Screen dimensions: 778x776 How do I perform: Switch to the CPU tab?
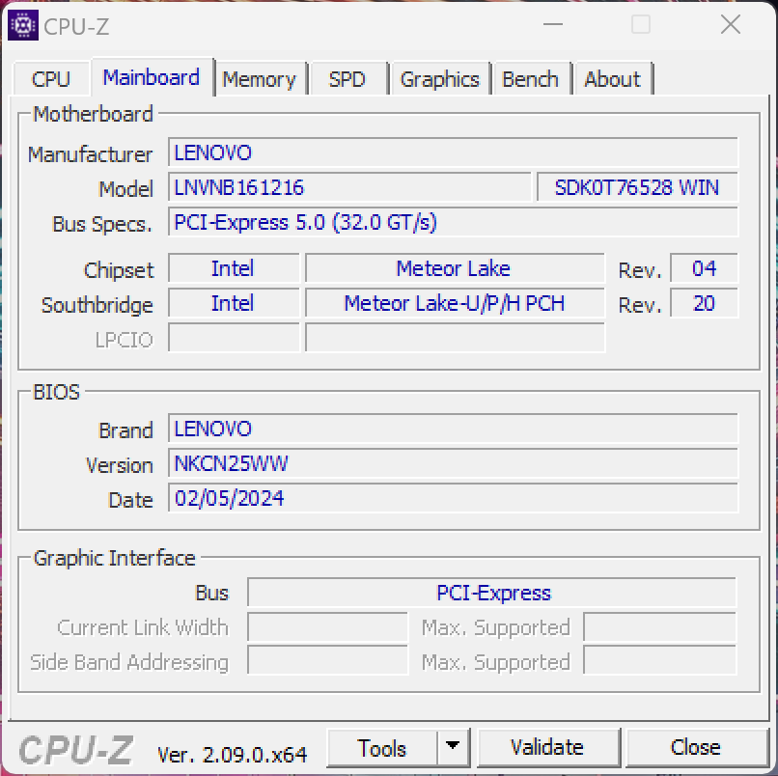point(51,79)
